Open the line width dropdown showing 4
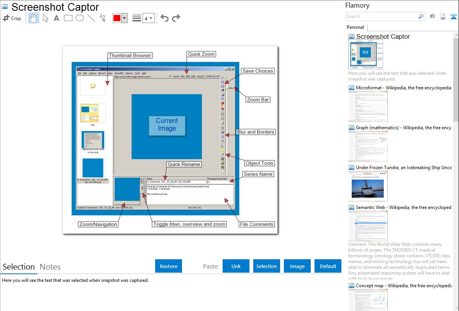Image resolution: width=459 pixels, height=311 pixels. click(x=148, y=18)
